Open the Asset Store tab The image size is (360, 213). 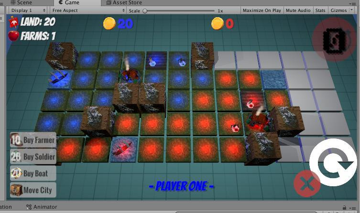point(124,2)
